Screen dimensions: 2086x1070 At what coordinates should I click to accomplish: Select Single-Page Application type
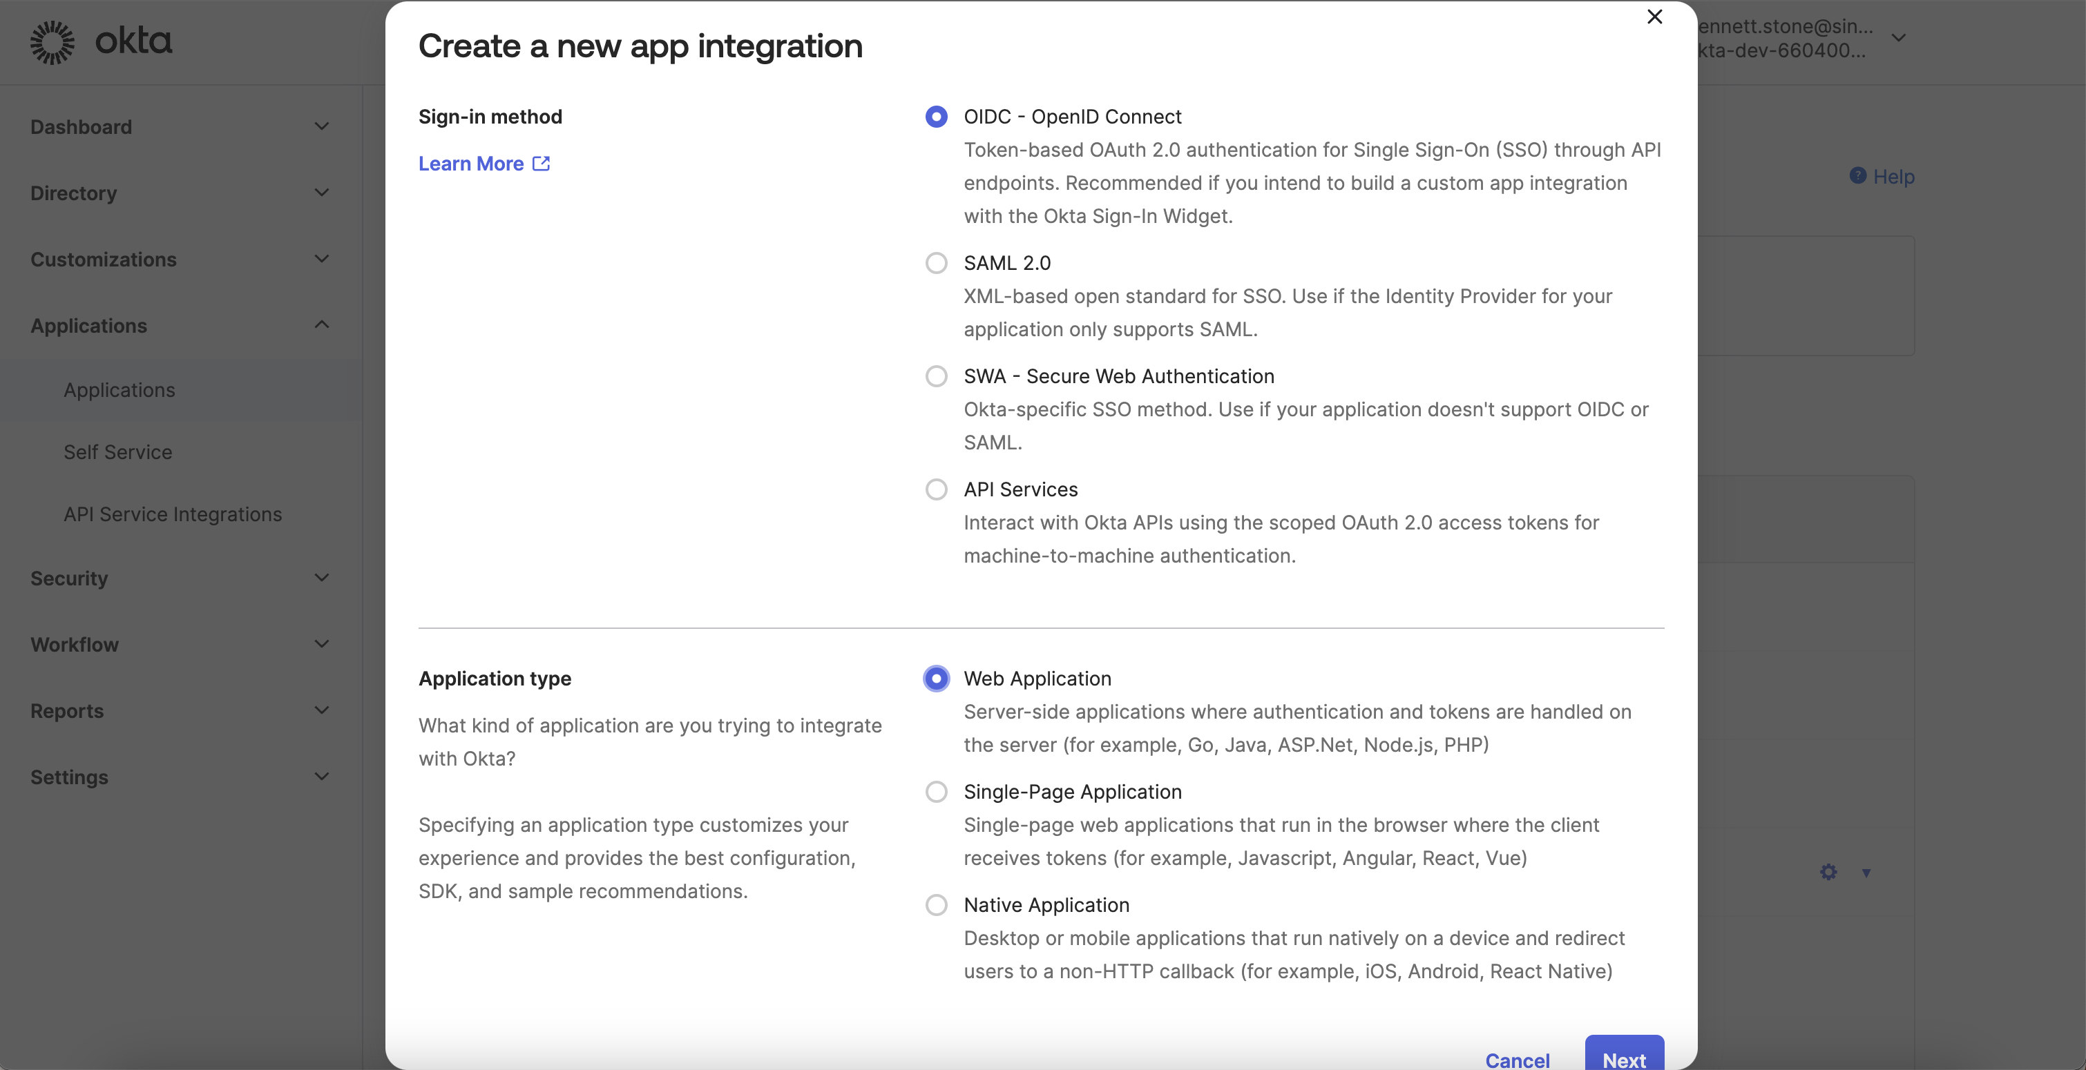click(936, 792)
